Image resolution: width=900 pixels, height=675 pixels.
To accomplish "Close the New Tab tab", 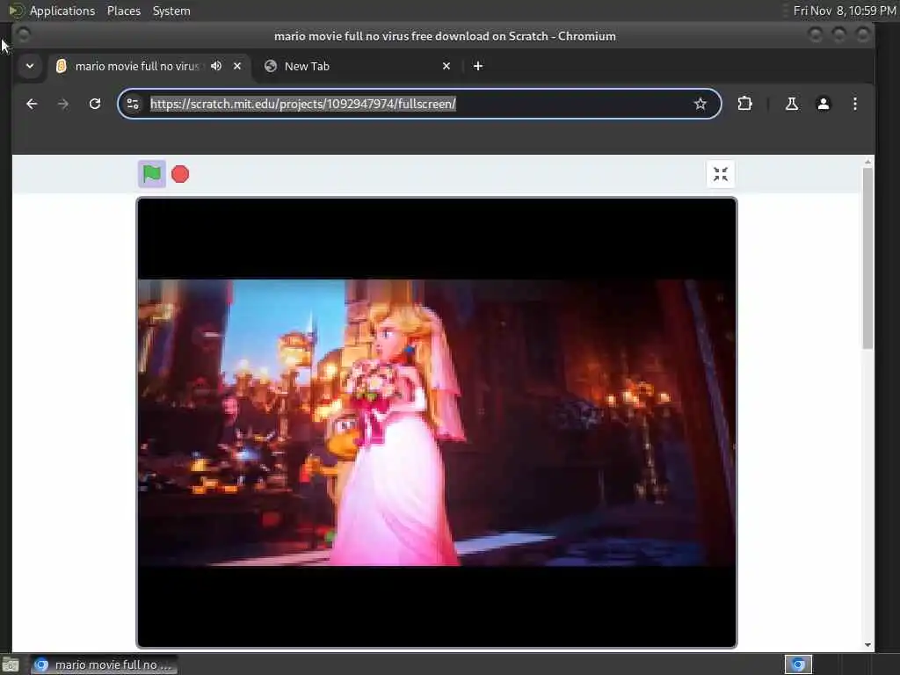I will 446,66.
